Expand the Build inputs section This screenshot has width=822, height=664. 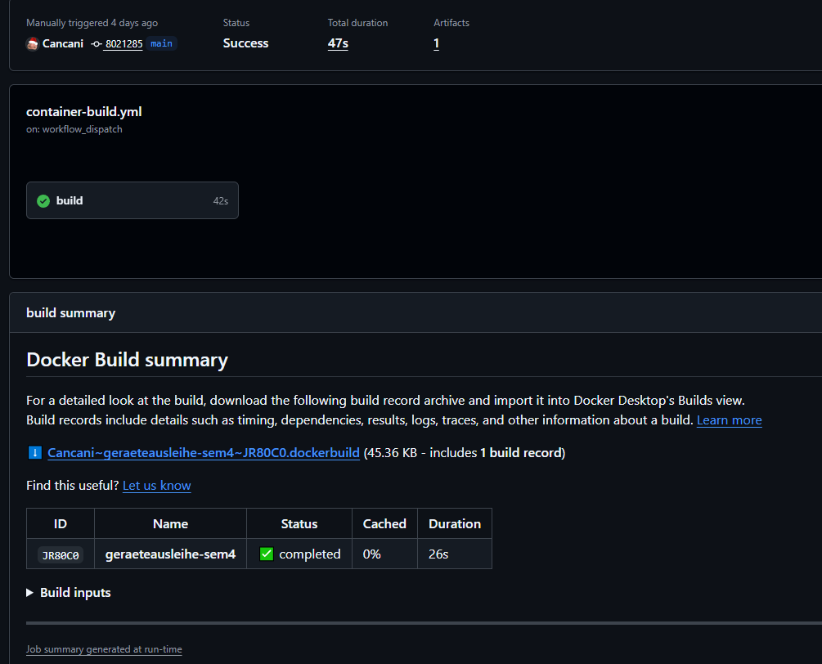coord(69,593)
